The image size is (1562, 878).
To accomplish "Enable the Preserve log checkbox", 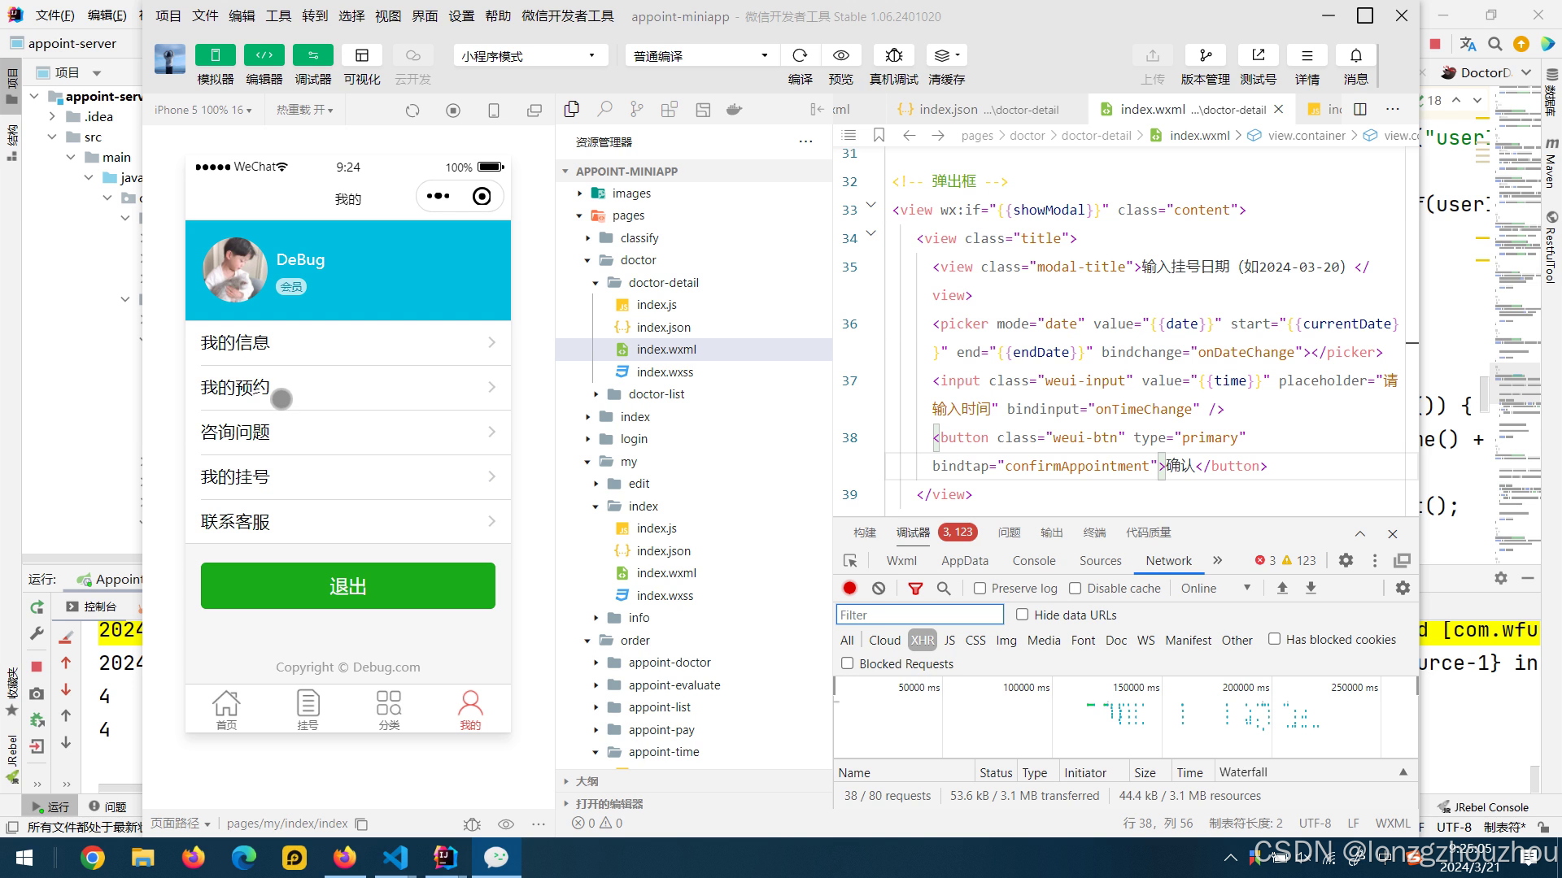I will pos(980,588).
